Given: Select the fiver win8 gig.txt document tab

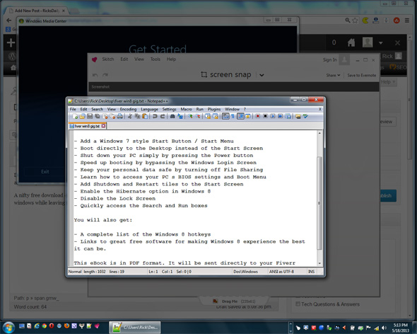Looking at the screenshot, I should tap(87, 126).
